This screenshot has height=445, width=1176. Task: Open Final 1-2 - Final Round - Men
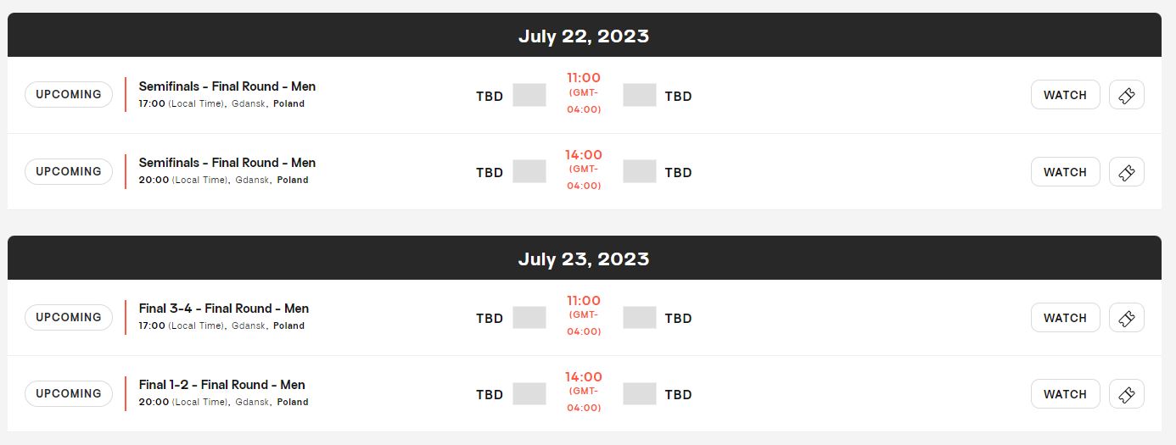pyautogui.click(x=222, y=385)
